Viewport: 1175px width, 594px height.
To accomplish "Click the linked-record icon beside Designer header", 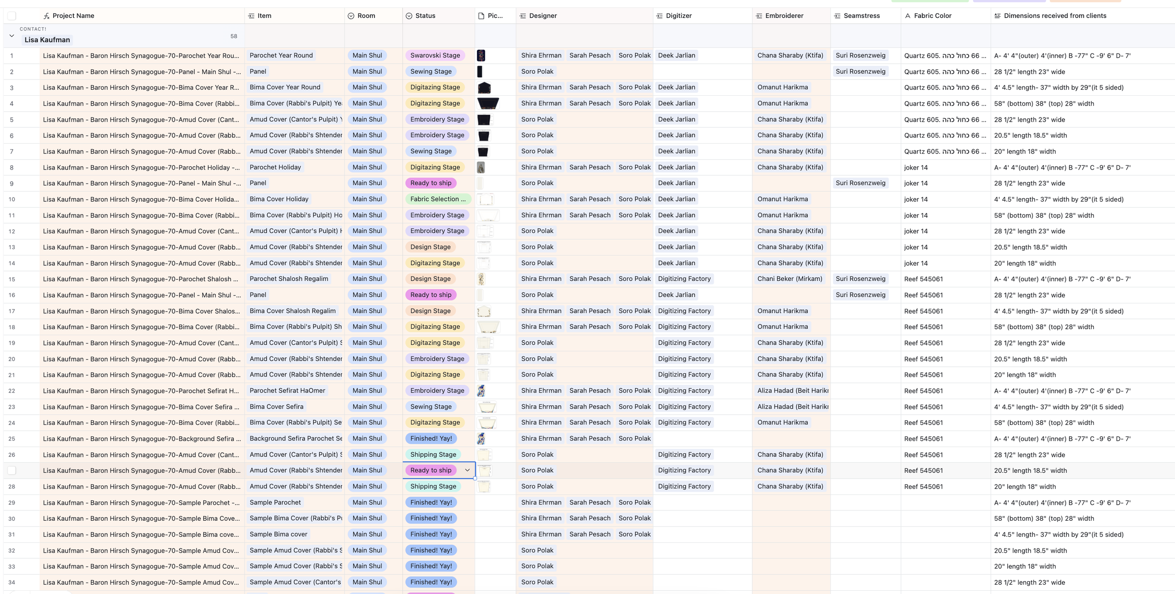I will 523,16.
